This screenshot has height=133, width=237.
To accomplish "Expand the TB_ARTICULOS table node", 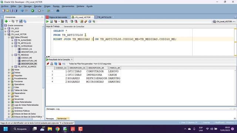I will [12, 43].
